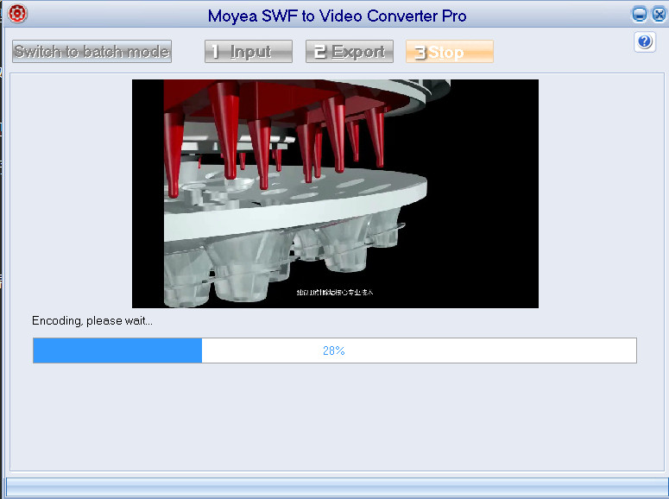669x499 pixels.
Task: Click the subtitle text in the video preview
Action: click(x=335, y=293)
